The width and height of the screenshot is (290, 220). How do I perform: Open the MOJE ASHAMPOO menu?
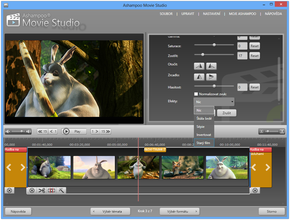[242, 14]
